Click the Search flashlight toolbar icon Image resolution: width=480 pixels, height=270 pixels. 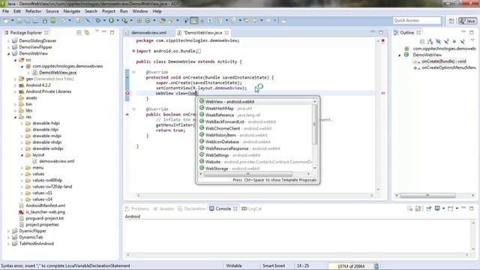(172, 20)
